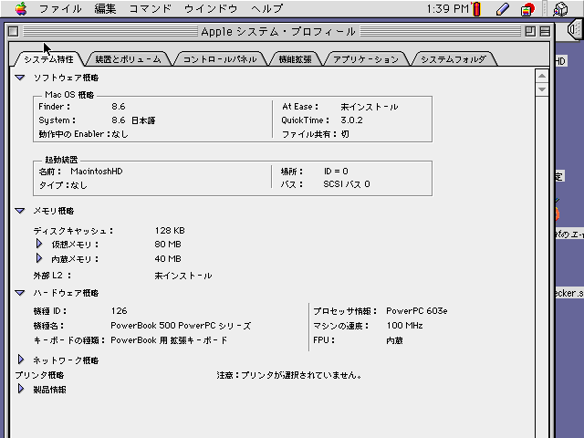The width and height of the screenshot is (584, 438).
Task: Collapse the ソフトウェア概略 section
Action: [x=20, y=78]
